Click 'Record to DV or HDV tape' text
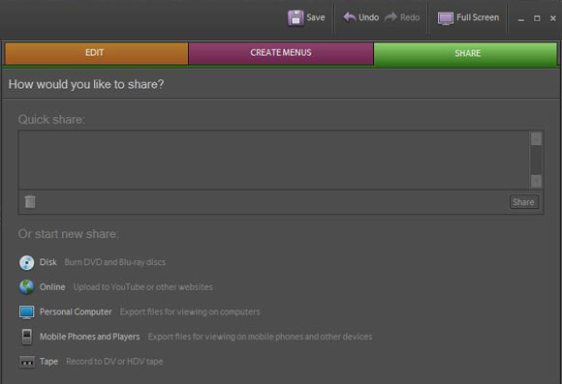Image resolution: width=562 pixels, height=384 pixels. tap(114, 362)
